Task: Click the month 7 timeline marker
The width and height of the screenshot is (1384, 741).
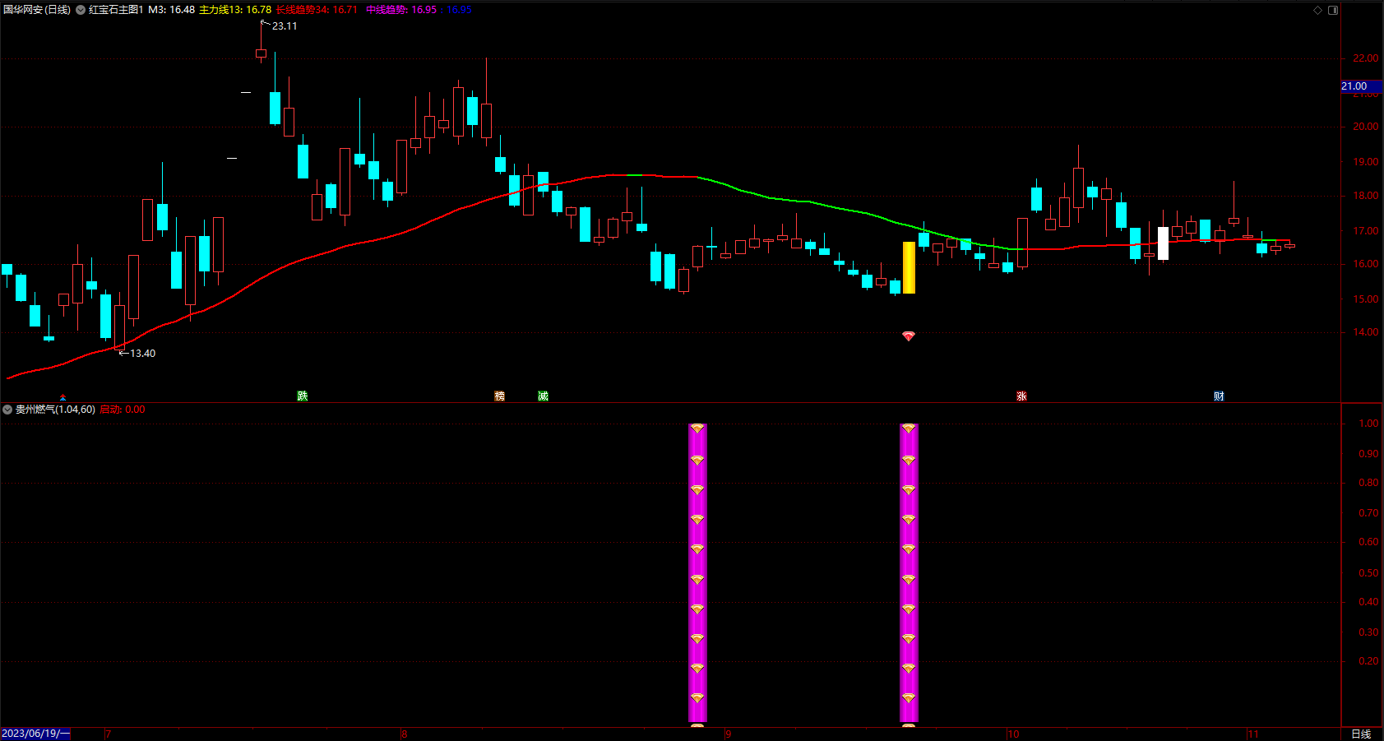Action: 109,734
